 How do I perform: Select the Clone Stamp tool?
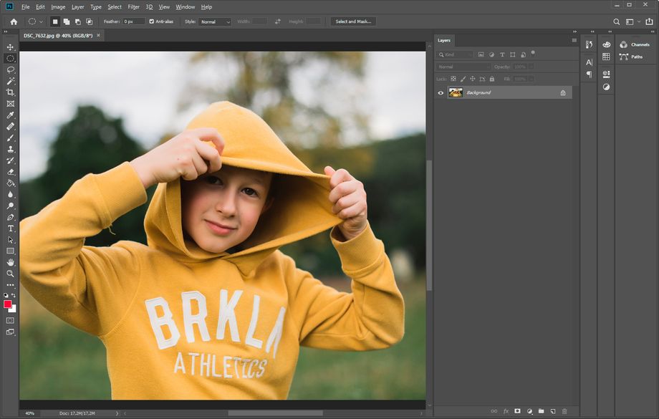tap(10, 150)
